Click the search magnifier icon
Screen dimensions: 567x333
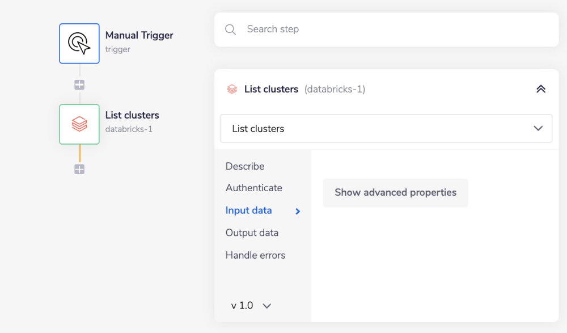point(230,29)
